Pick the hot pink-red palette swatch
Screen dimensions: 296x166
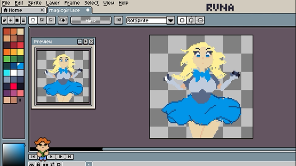point(13,86)
